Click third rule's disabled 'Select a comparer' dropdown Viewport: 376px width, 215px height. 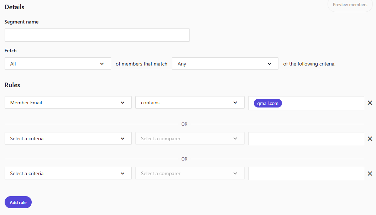(189, 173)
